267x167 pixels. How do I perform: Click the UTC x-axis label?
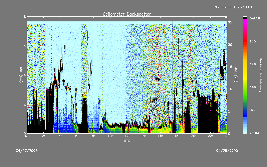pyautogui.click(x=127, y=141)
